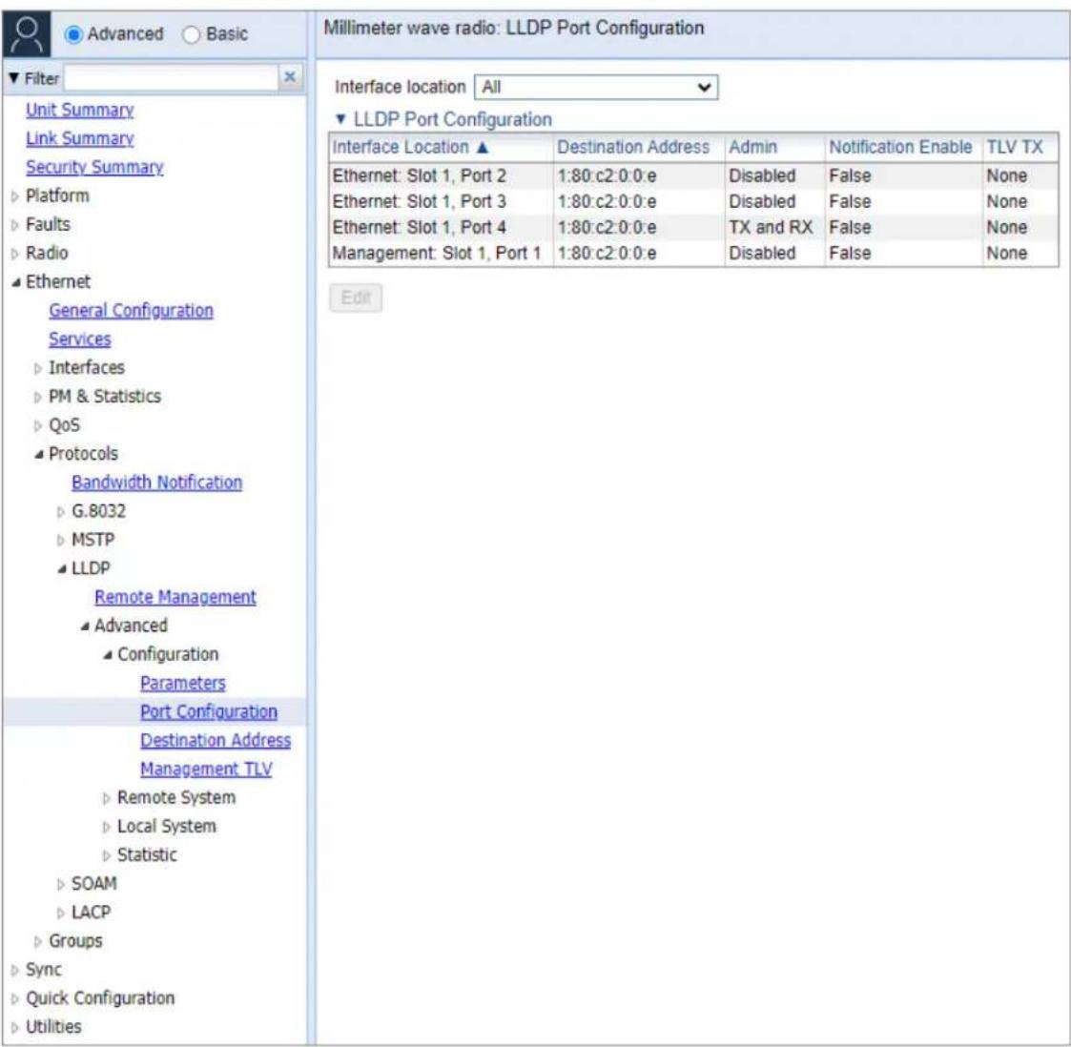The height and width of the screenshot is (1047, 1071).
Task: Open the Destination Address link
Action: [x=216, y=741]
